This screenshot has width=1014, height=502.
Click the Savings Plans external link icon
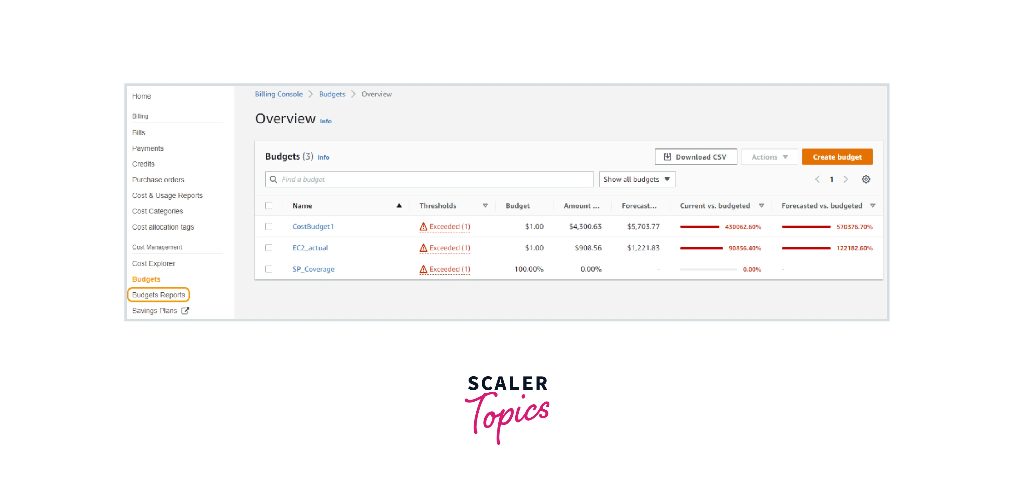click(185, 310)
